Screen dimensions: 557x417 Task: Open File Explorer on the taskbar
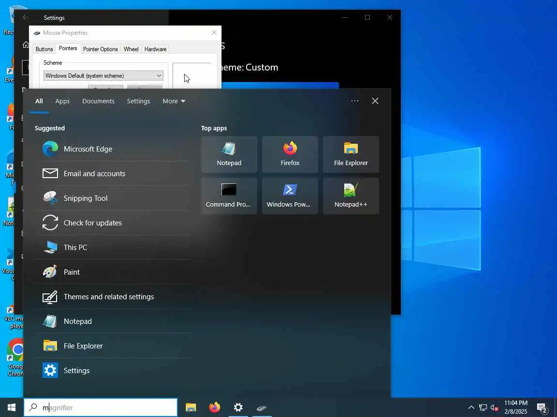(x=191, y=407)
